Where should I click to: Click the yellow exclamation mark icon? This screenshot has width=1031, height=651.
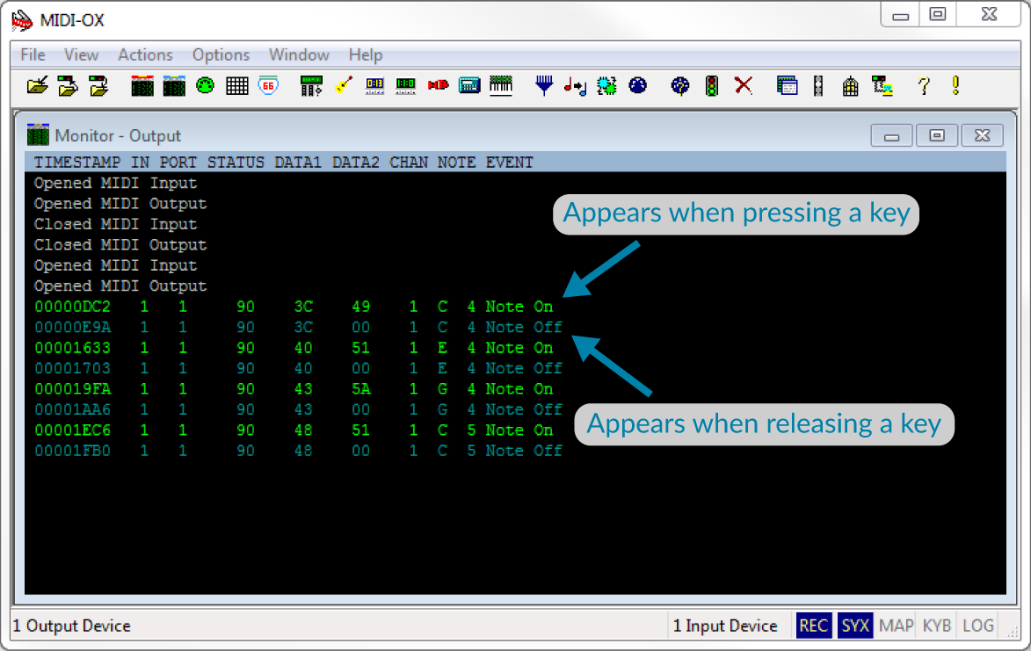pyautogui.click(x=955, y=85)
